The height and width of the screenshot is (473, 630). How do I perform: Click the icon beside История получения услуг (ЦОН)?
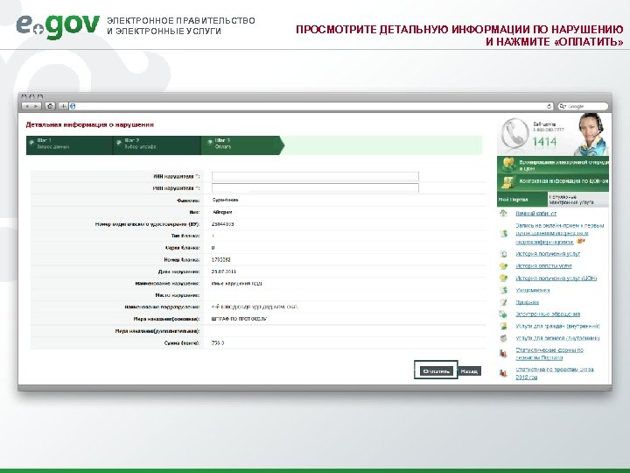click(x=503, y=278)
